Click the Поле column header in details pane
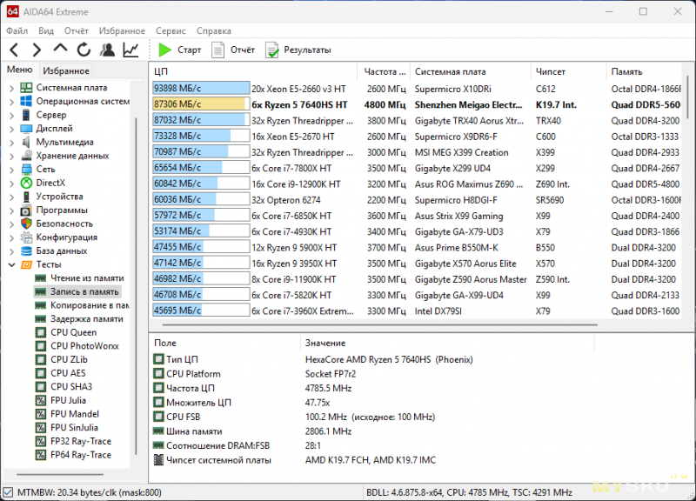Viewport: 696px width, 501px height. (x=225, y=343)
